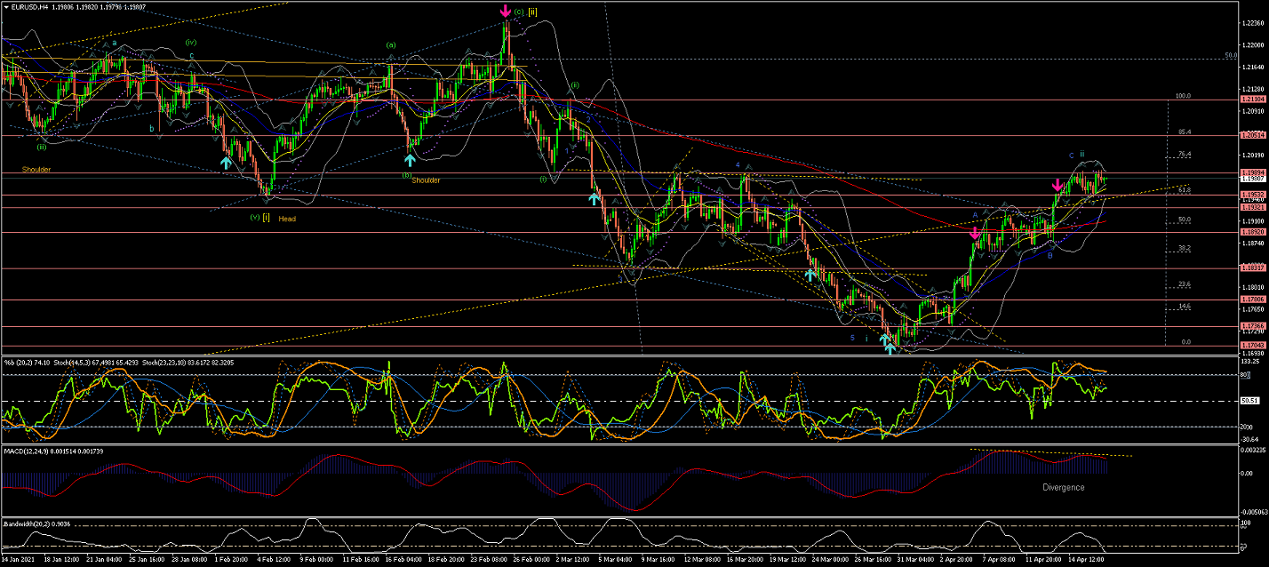Click the cyan up arrow above Head label
Viewport: 1269px width, 567px height.
click(227, 163)
